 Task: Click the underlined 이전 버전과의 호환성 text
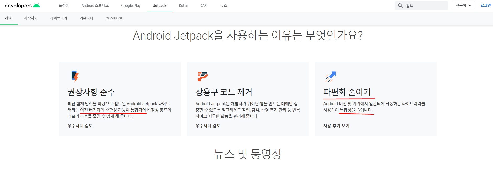pos(98,110)
